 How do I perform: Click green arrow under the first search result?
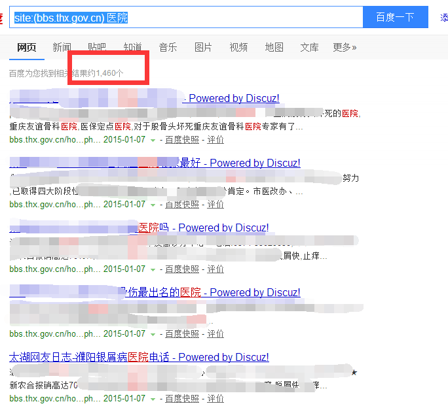click(x=153, y=140)
